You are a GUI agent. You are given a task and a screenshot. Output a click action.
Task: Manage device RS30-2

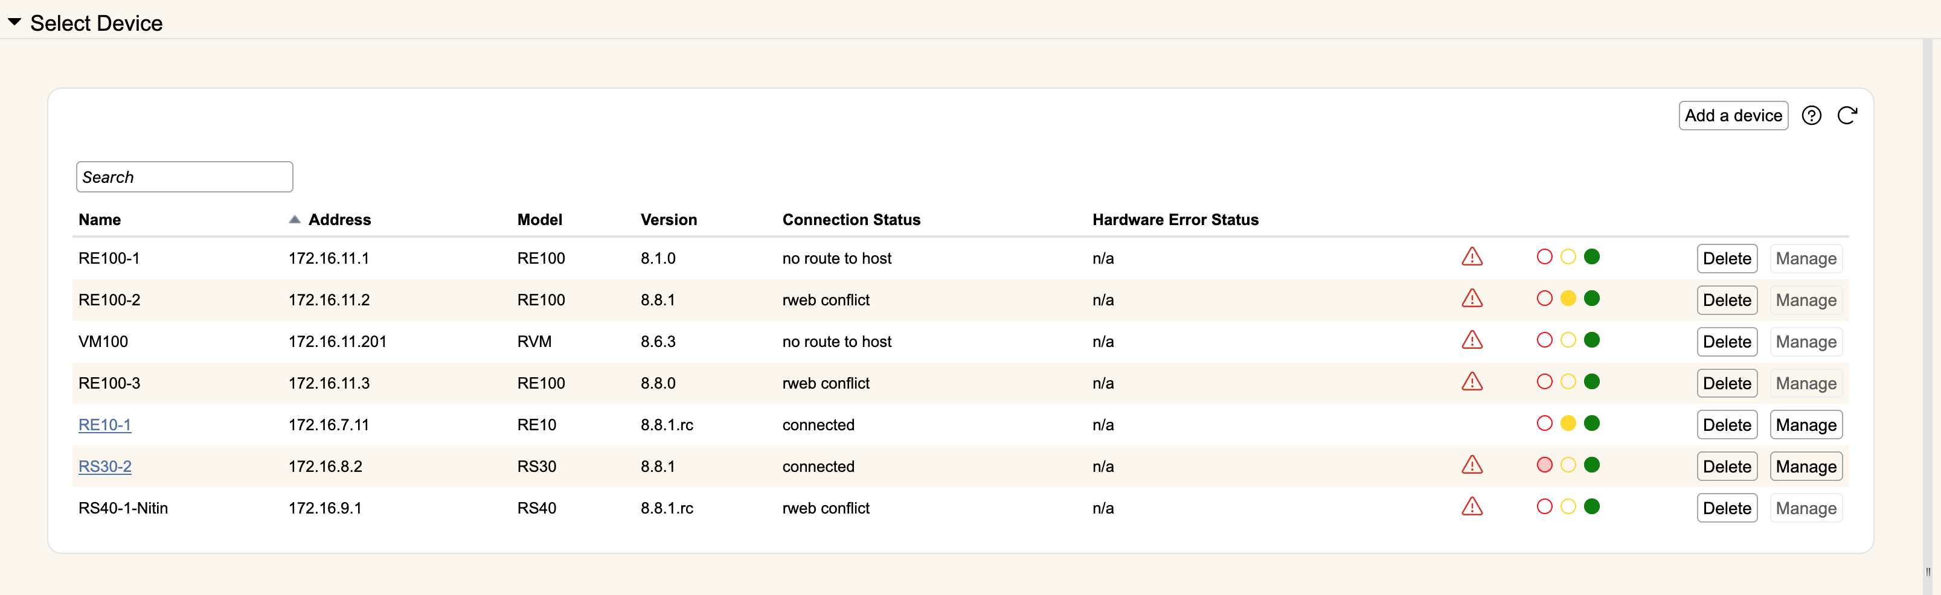pyautogui.click(x=1806, y=466)
